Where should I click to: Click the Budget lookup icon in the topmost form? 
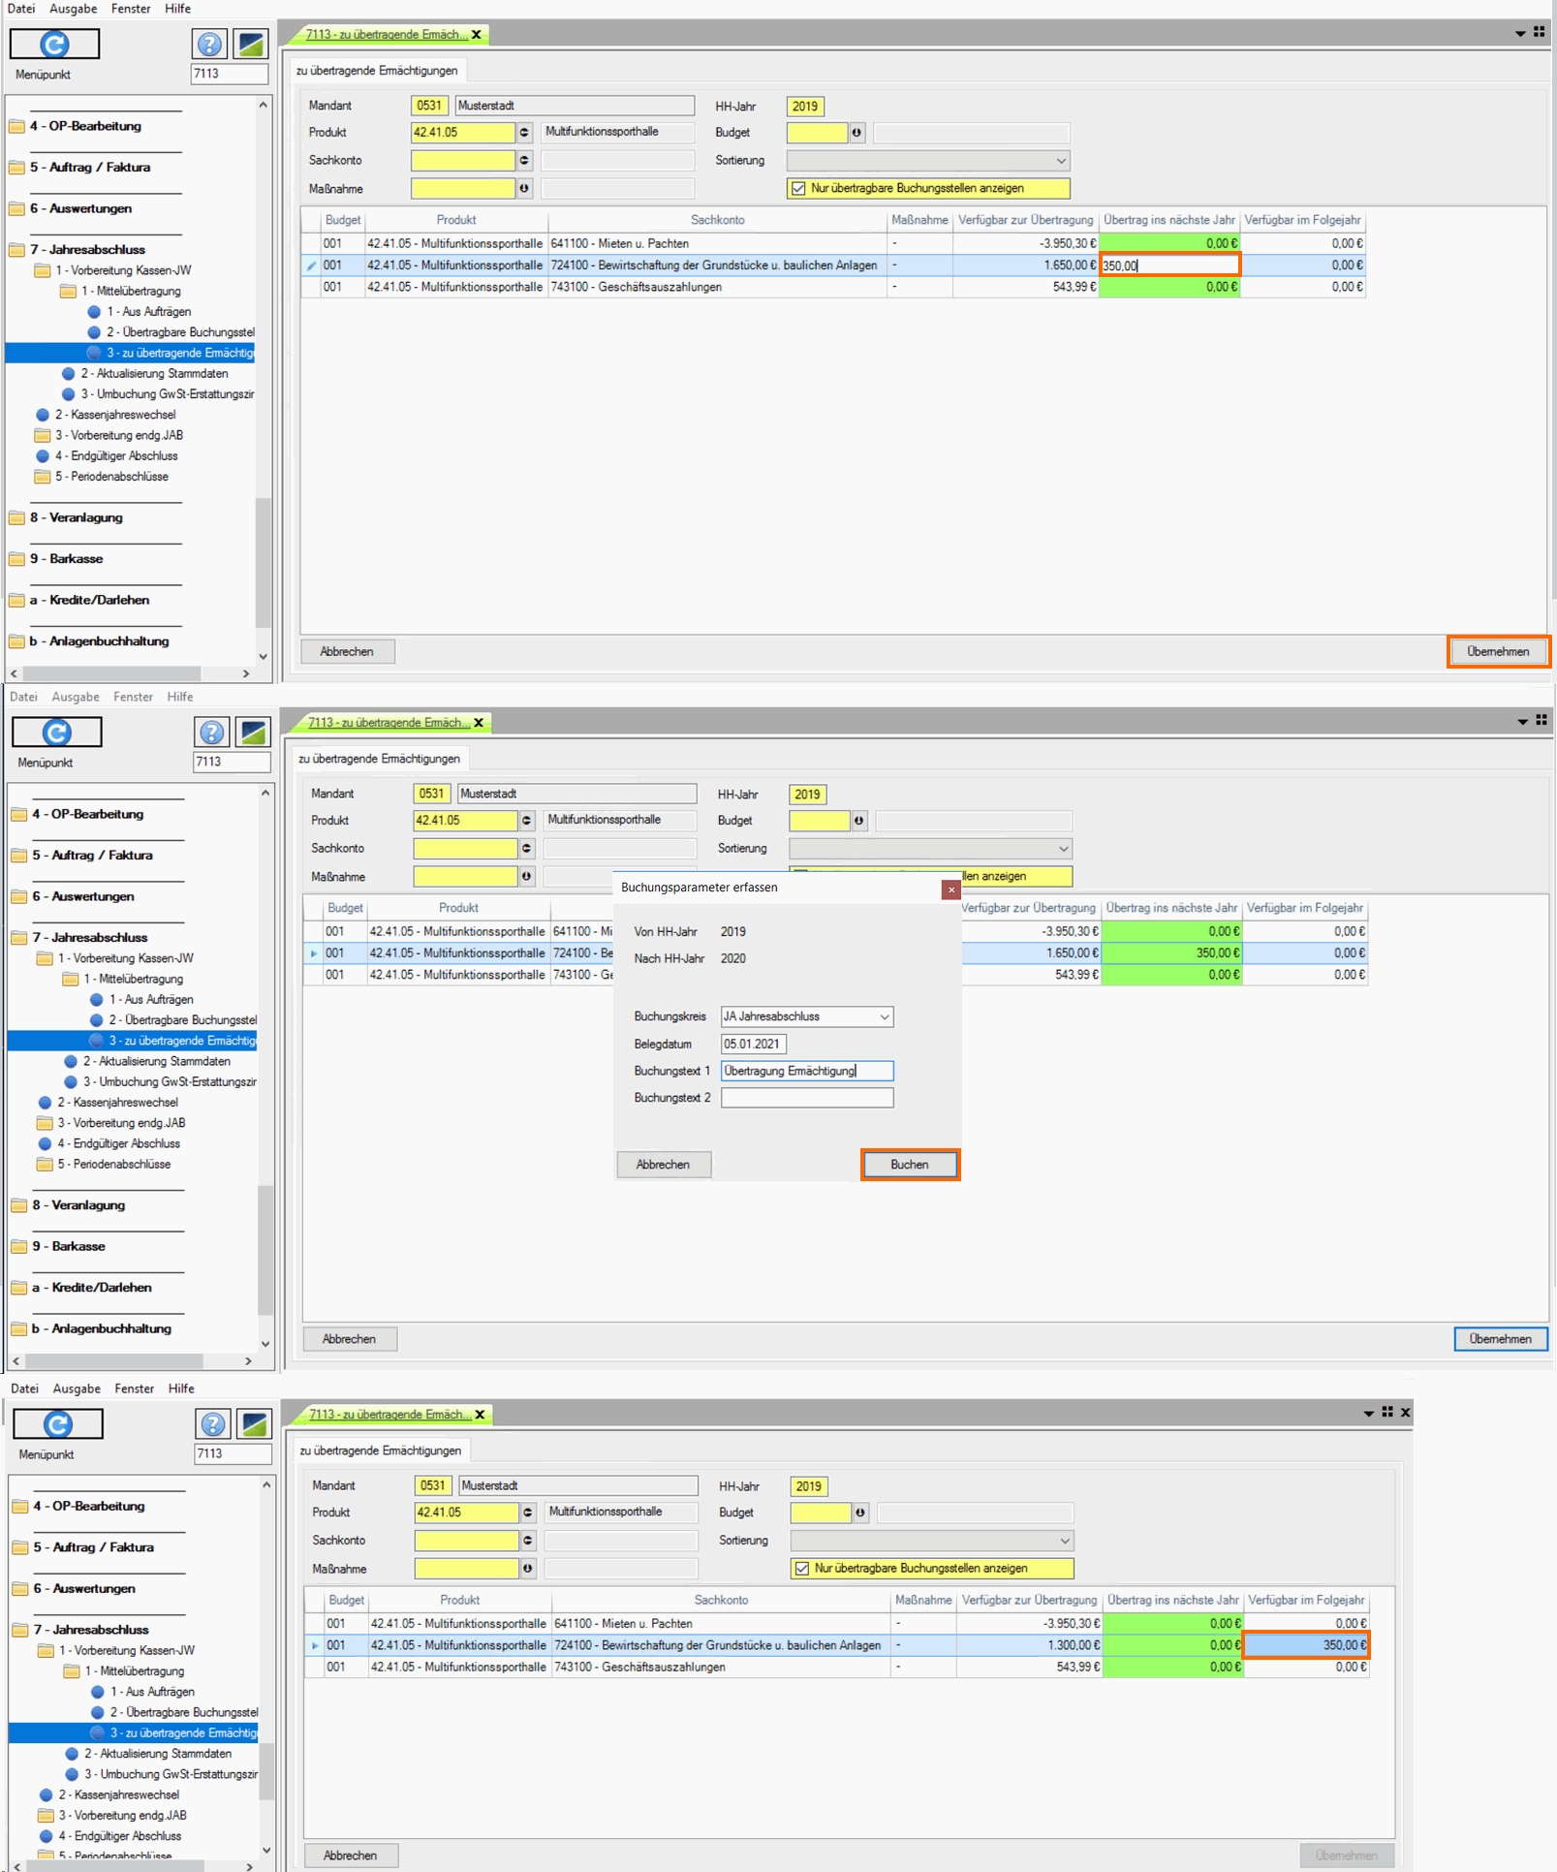point(856,133)
